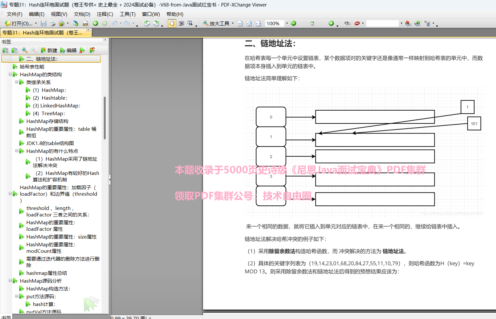This screenshot has height=319, width=496.
Task: Select the Snapshot camera tool
Action: click(181, 23)
